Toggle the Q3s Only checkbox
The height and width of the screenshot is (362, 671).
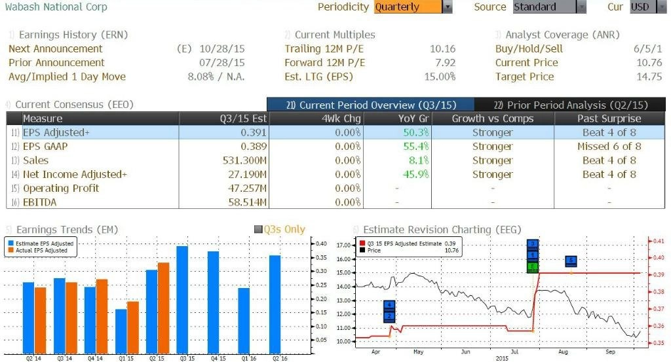pyautogui.click(x=258, y=230)
